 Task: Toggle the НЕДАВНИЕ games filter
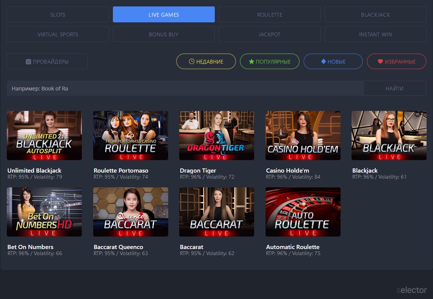point(206,61)
